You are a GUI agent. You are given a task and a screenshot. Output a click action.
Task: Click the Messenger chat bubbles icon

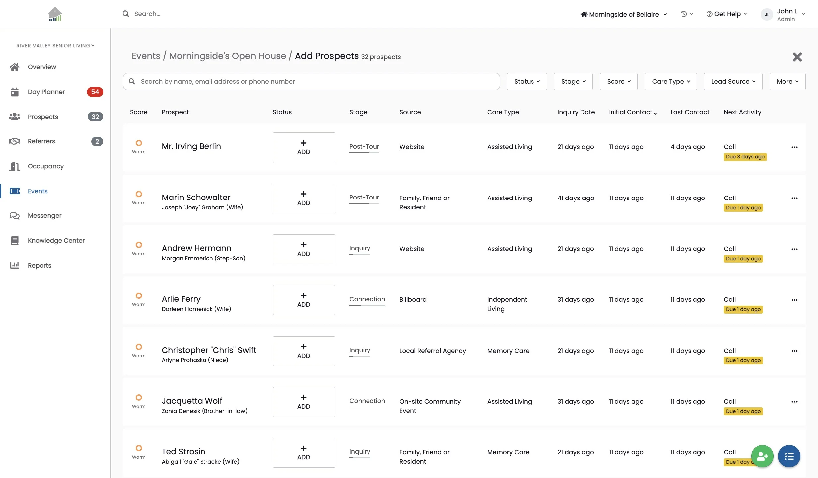[x=14, y=216]
